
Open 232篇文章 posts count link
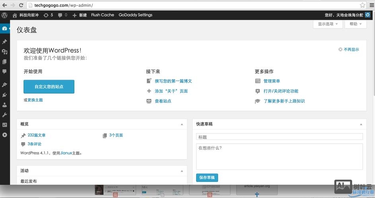click(x=37, y=135)
